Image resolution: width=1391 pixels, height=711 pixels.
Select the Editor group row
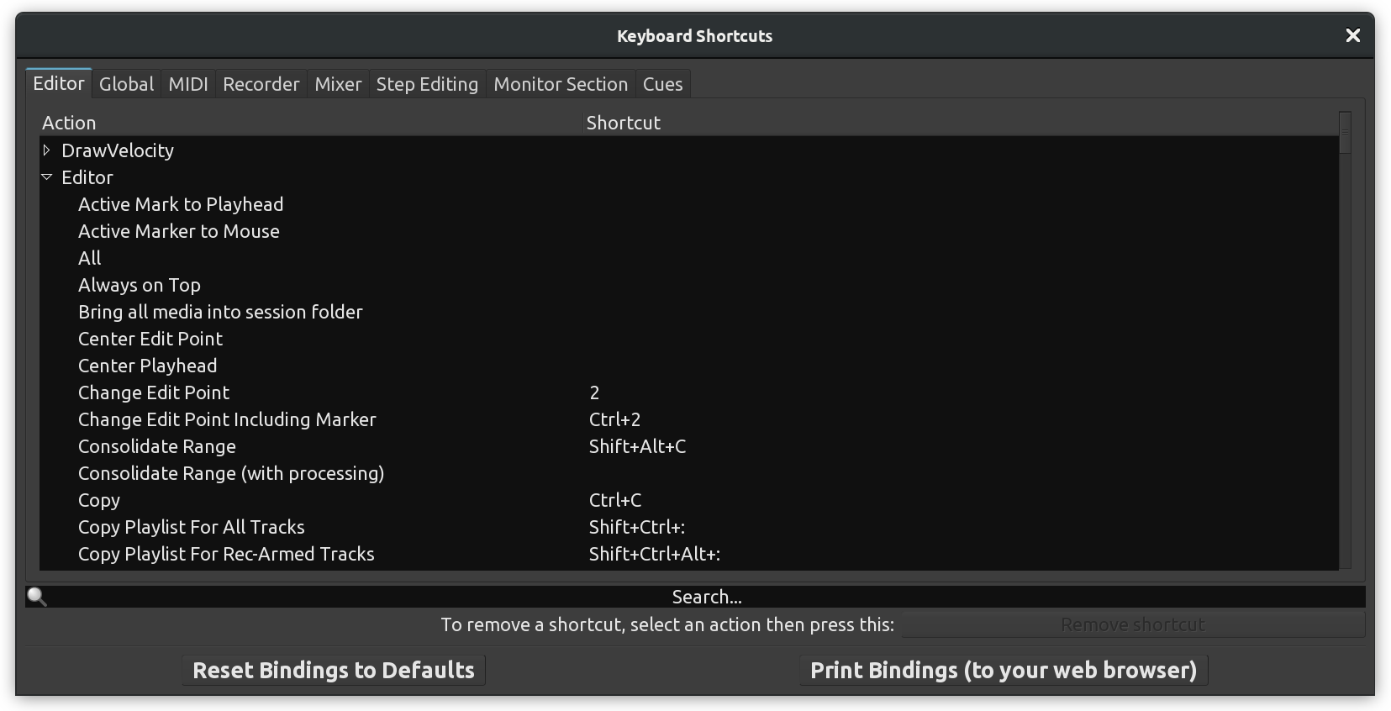[x=689, y=177]
